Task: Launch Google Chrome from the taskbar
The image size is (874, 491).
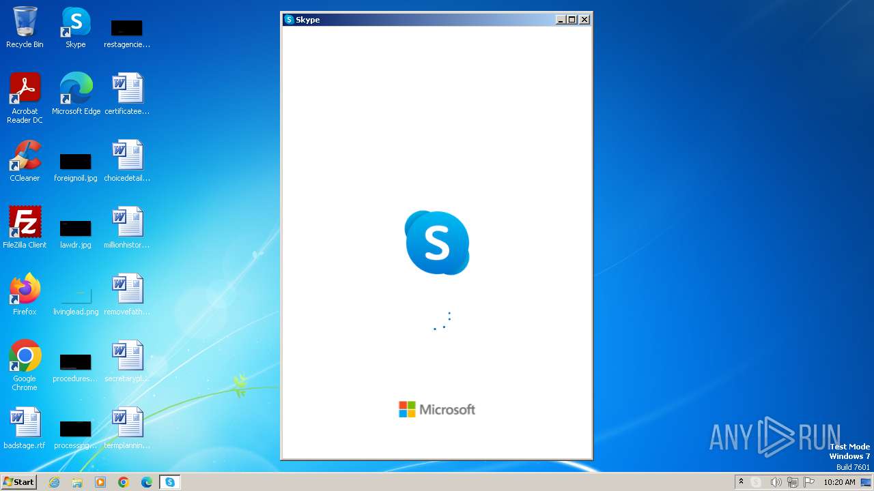Action: point(124,482)
